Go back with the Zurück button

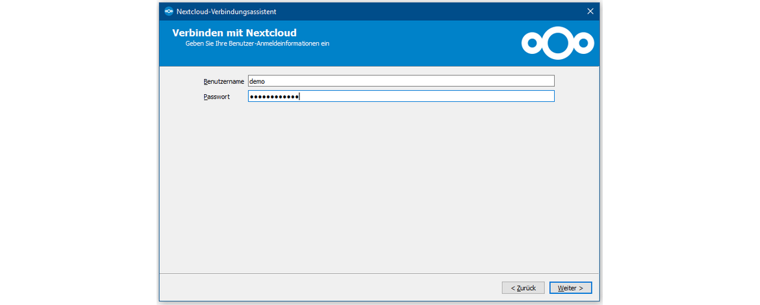pos(523,287)
